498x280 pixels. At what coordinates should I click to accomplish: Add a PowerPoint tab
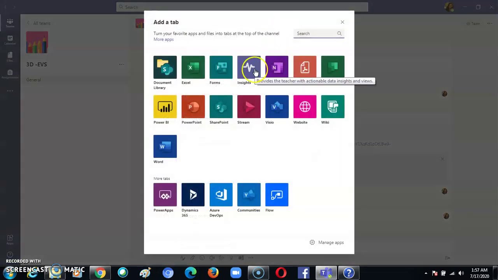pyautogui.click(x=193, y=107)
